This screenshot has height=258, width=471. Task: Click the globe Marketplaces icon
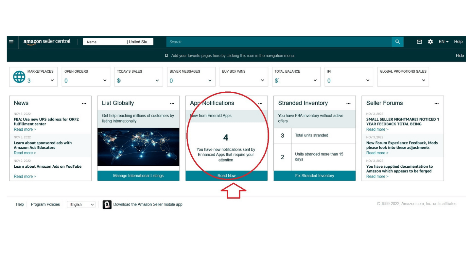[19, 77]
